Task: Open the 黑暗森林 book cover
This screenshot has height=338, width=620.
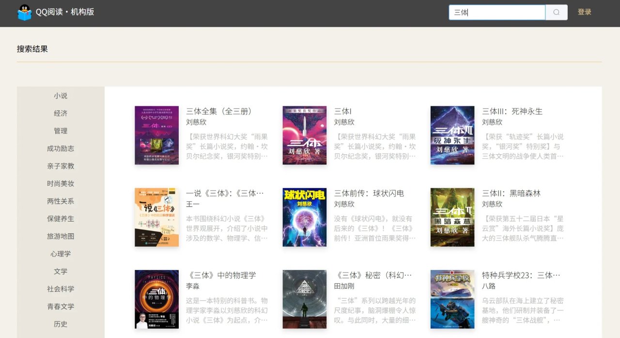Action: tap(452, 217)
